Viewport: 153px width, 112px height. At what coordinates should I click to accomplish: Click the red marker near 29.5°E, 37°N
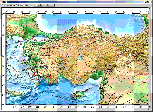50,77
